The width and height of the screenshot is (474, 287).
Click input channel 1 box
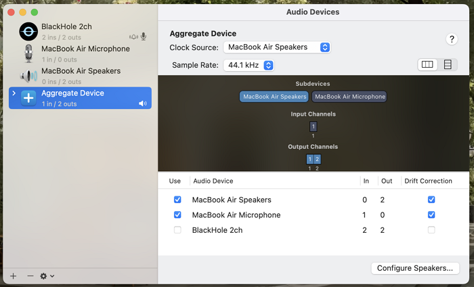pyautogui.click(x=313, y=127)
